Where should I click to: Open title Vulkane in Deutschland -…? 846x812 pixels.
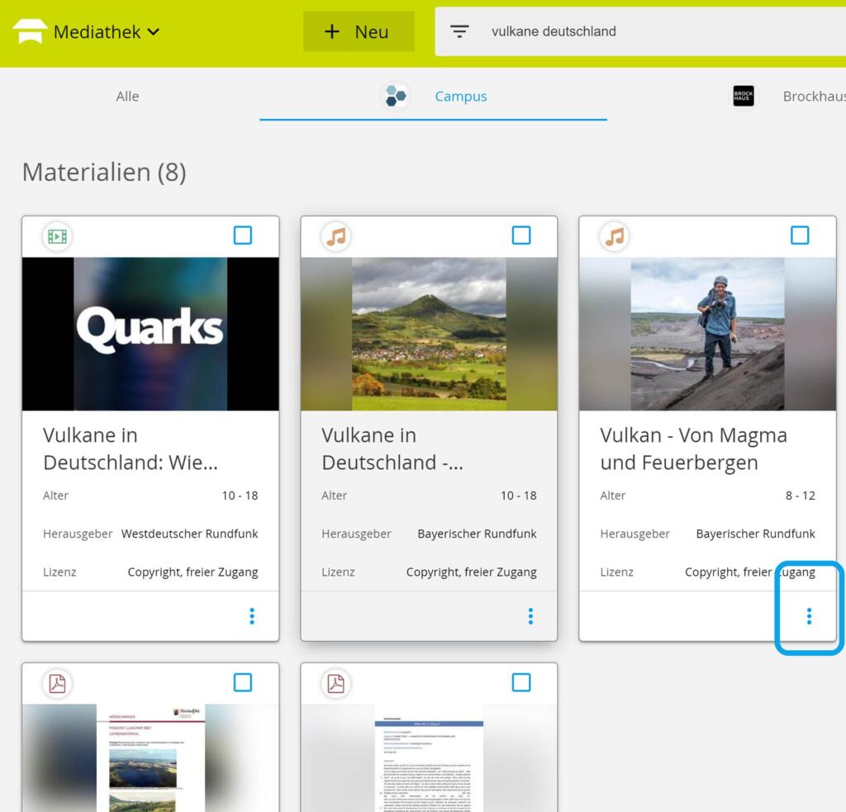[392, 449]
